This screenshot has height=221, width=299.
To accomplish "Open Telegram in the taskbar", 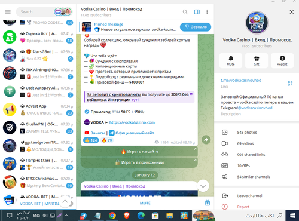I will click(x=84, y=216).
